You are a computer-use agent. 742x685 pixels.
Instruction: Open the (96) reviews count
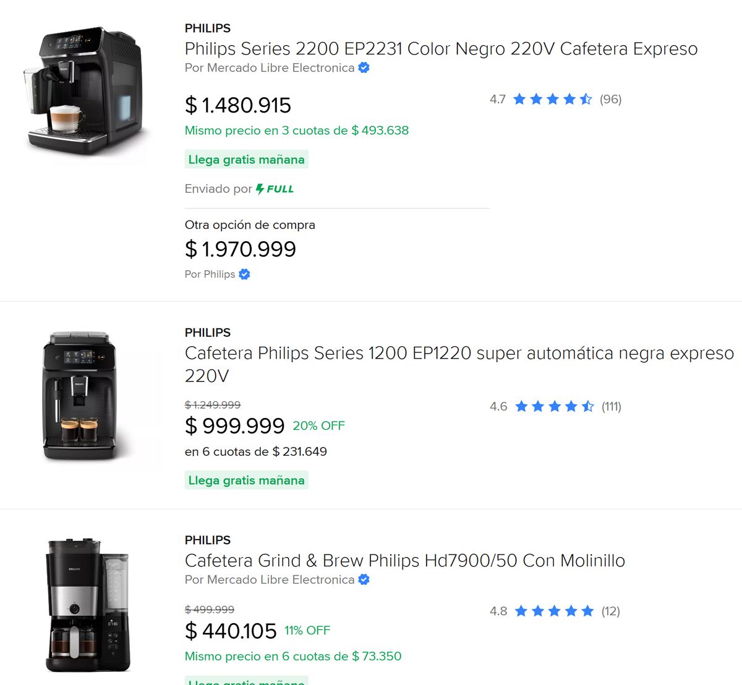[x=610, y=100]
